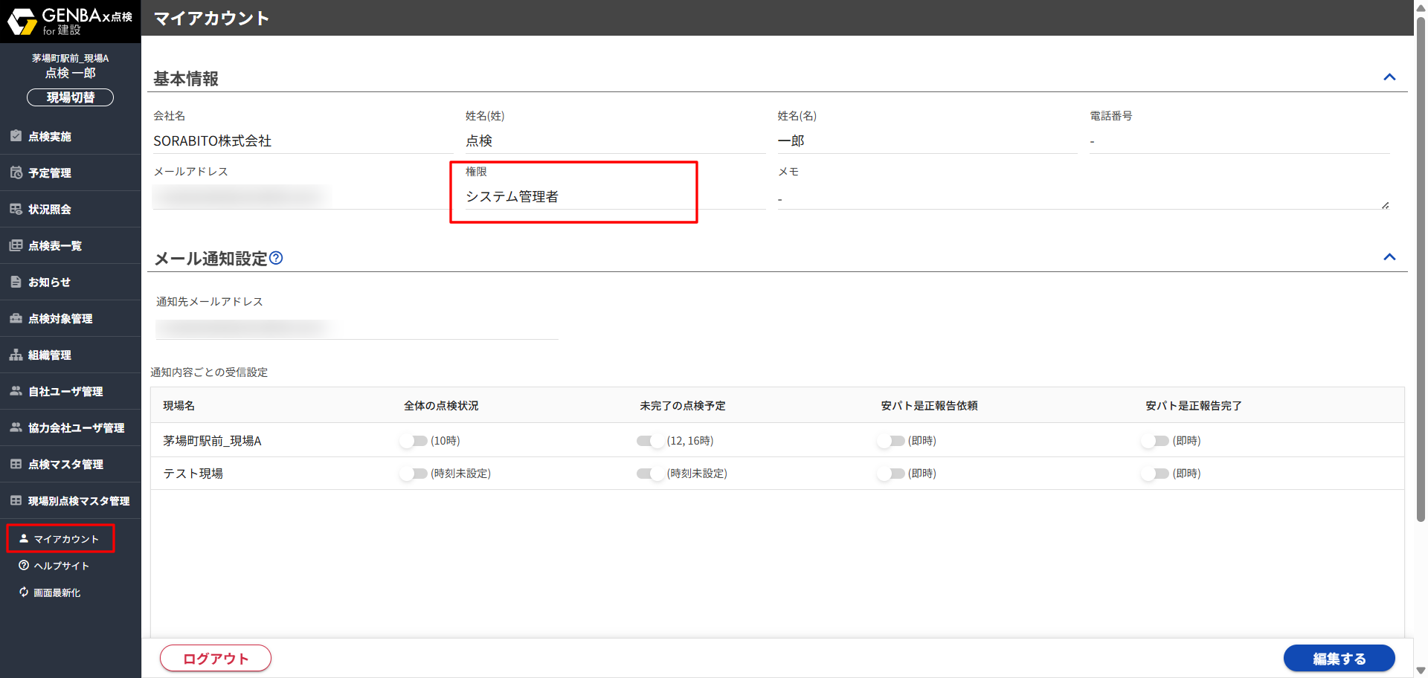Click the 組織管理 hierarchy icon
The height and width of the screenshot is (678, 1428).
point(16,355)
